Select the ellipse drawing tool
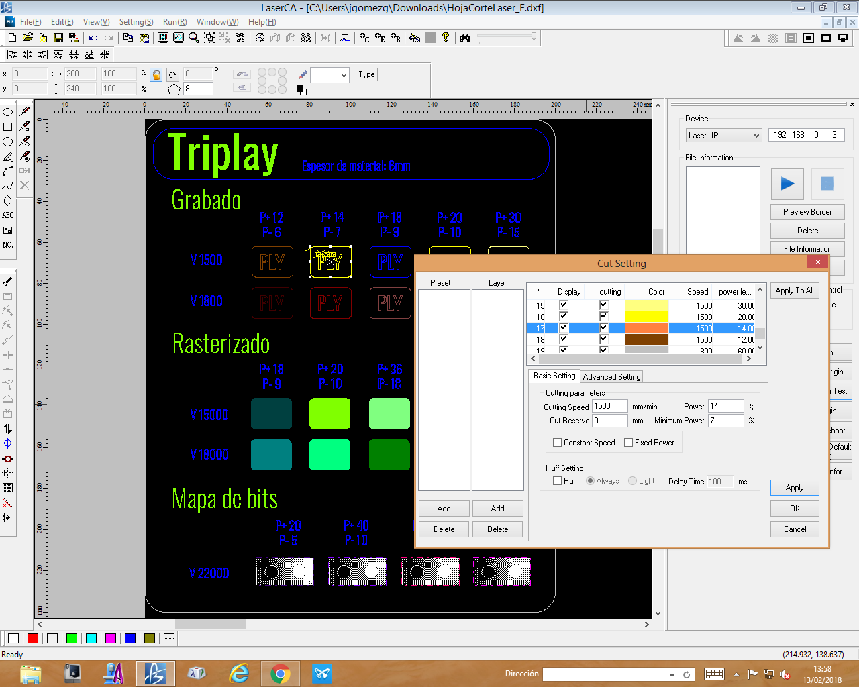The image size is (859, 687). click(x=8, y=112)
